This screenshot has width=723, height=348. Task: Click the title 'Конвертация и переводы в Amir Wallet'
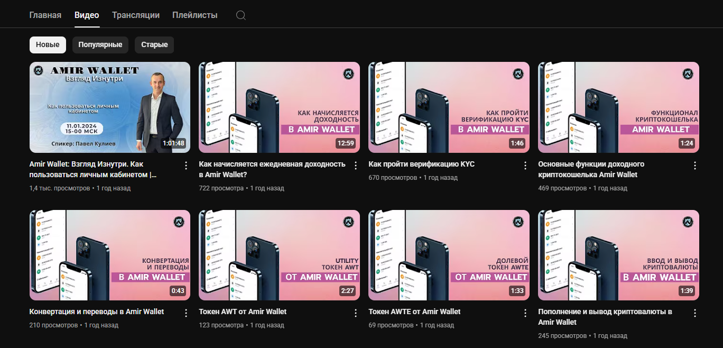coord(97,312)
